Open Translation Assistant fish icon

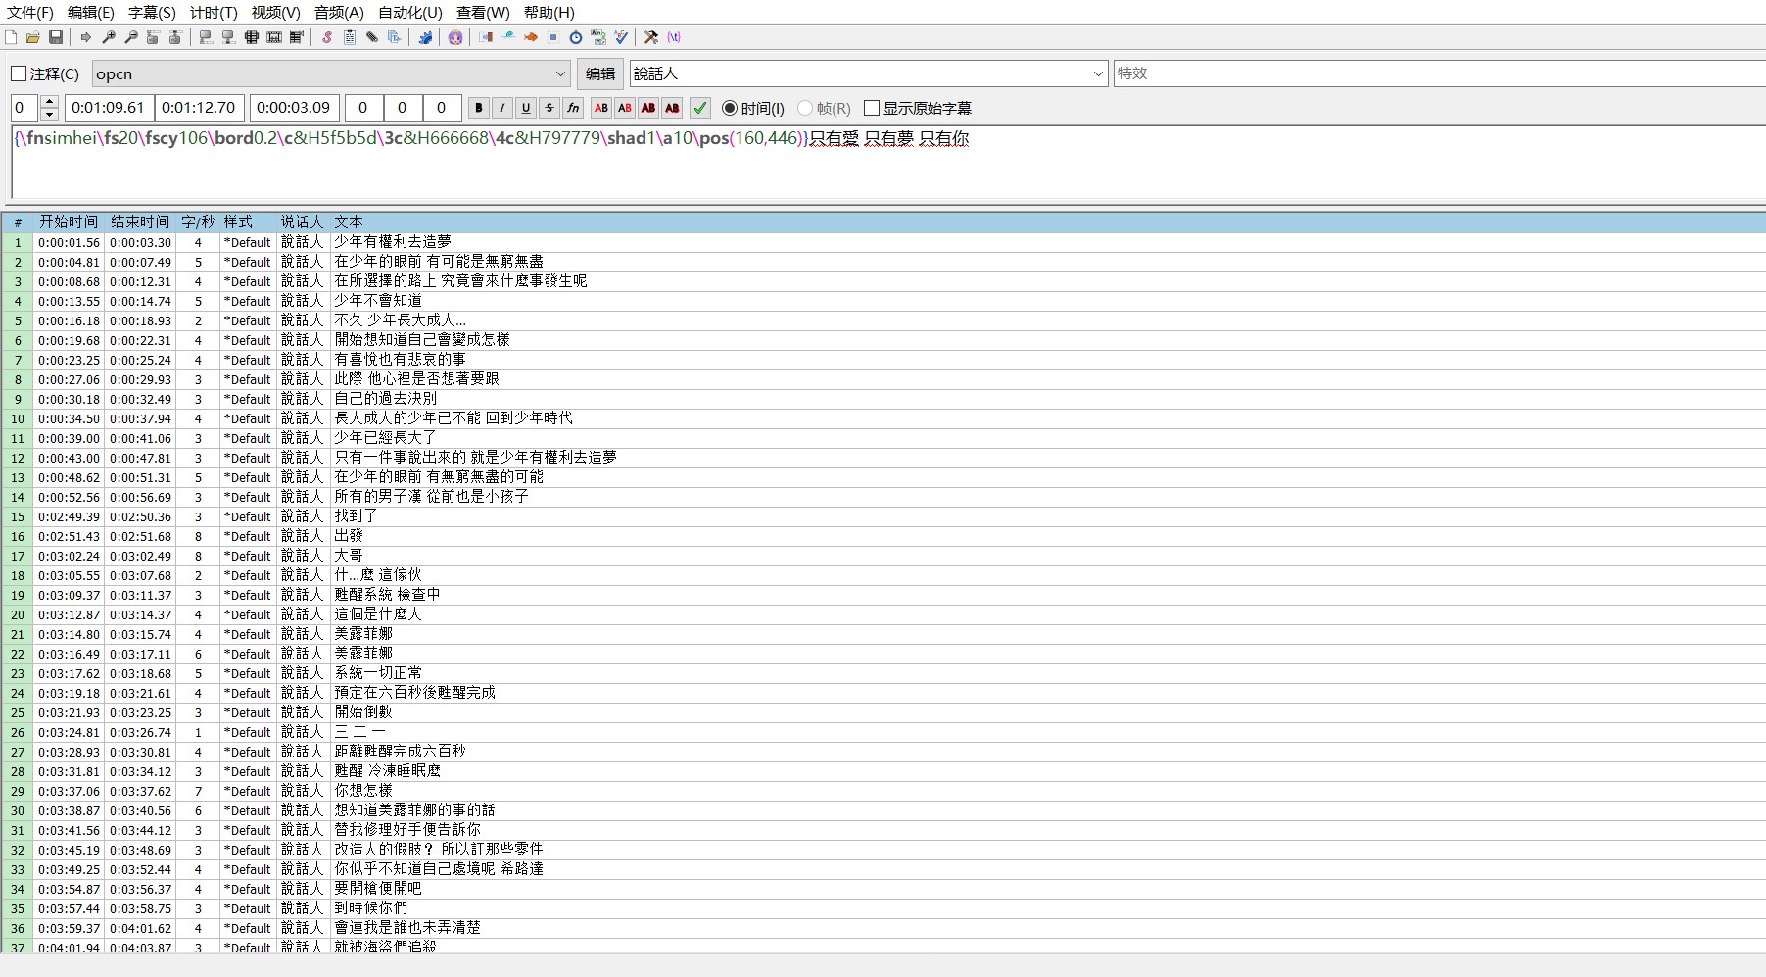(530, 37)
